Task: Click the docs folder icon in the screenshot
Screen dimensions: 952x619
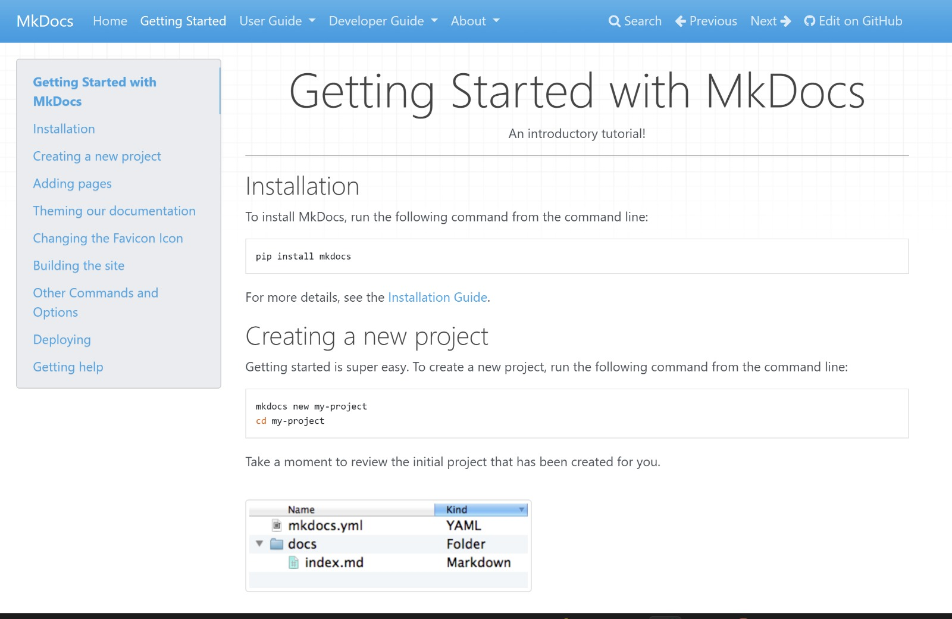Action: [277, 544]
